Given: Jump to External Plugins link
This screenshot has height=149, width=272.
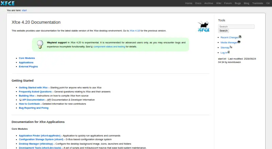Looking at the screenshot, I should [28, 67].
